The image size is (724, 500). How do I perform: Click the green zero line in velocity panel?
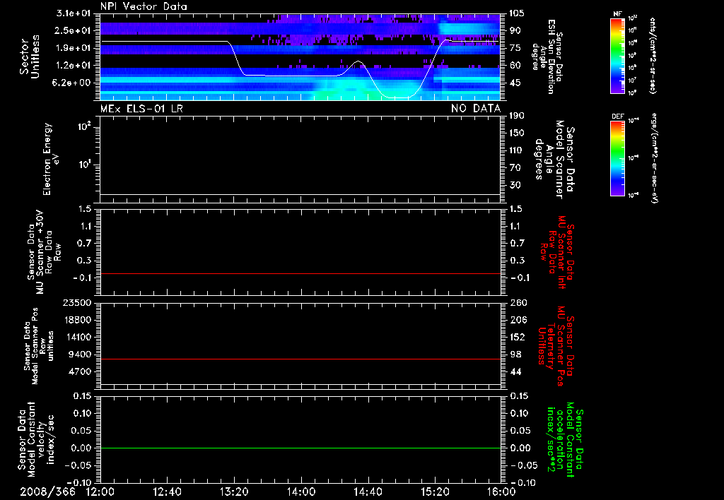[300, 448]
